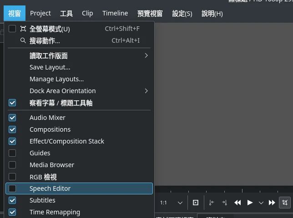Screen dimensions: 293x218
Task: Open the Clip menu
Action: 87,13
